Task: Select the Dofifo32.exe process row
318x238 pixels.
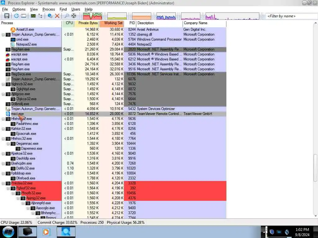Action: pyautogui.click(x=113, y=168)
